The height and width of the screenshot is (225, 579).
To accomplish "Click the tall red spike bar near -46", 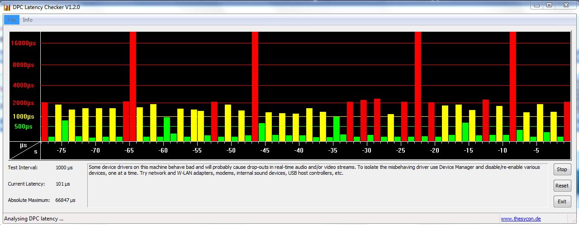I will point(255,86).
